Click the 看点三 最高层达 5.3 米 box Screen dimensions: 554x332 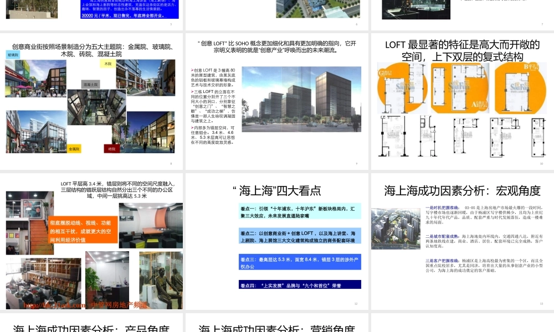coord(300,262)
